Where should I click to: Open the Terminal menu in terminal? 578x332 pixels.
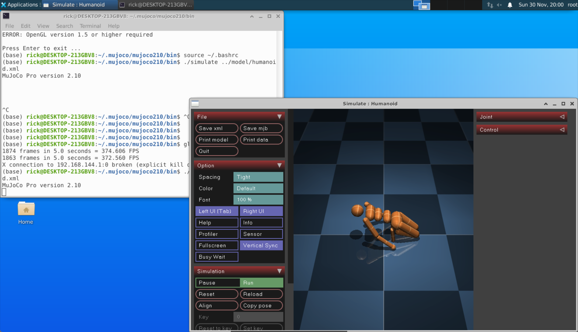click(90, 26)
